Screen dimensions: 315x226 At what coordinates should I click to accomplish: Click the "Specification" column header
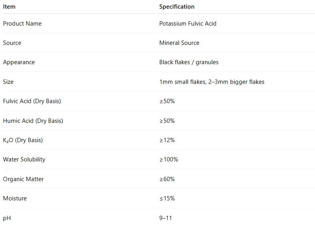tap(177, 7)
